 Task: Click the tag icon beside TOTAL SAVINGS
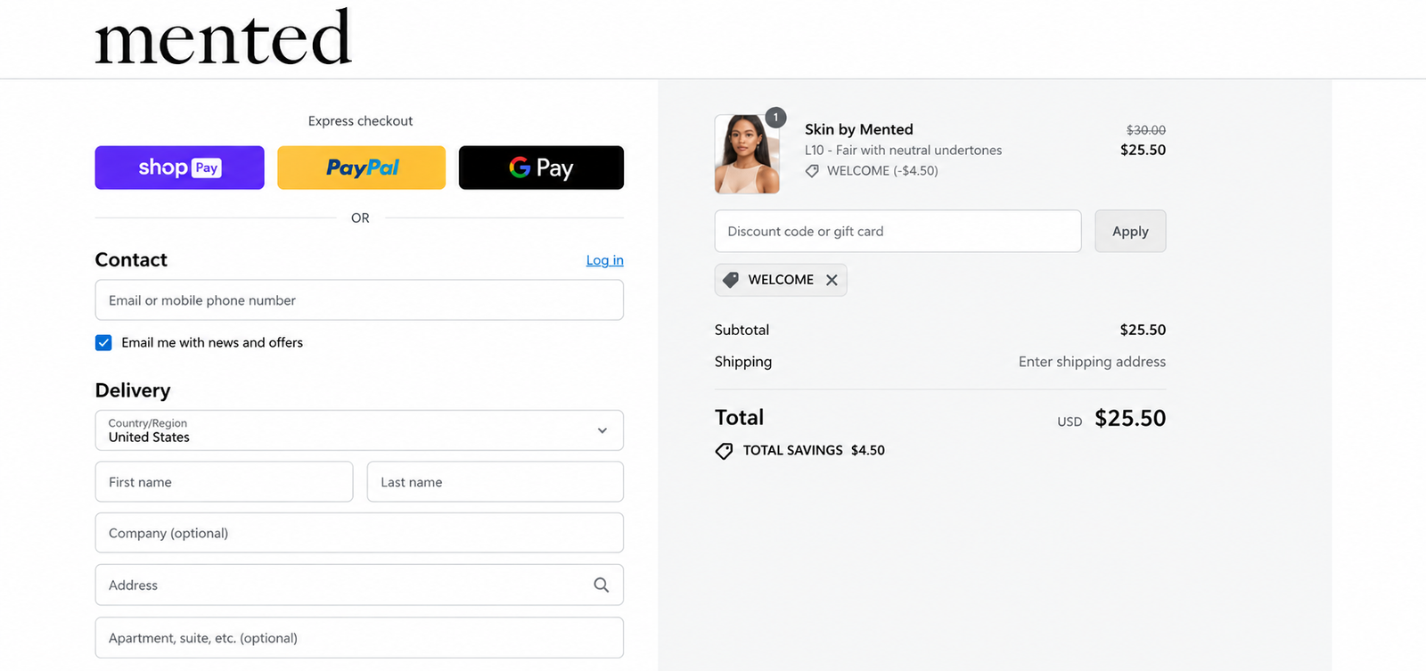[x=725, y=451]
